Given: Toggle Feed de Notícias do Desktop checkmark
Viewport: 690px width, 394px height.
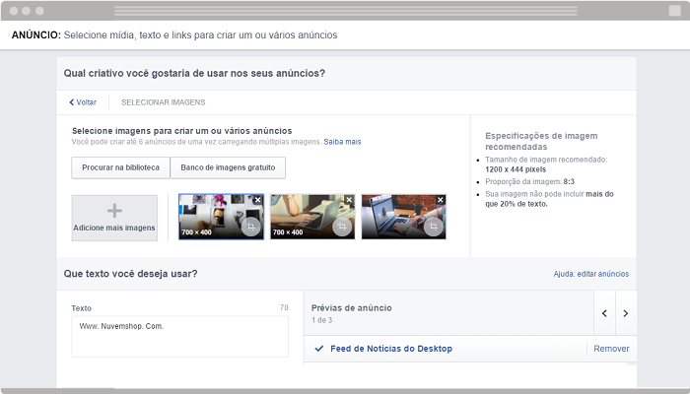Looking at the screenshot, I should click(x=319, y=349).
